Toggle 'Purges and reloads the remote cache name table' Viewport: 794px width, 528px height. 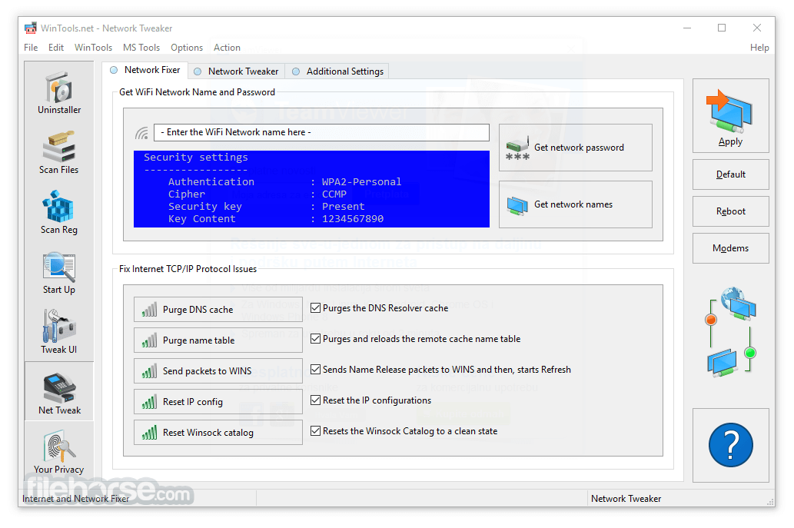[x=315, y=339]
